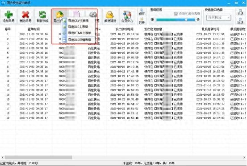Select 导出CSV主表格 from the menu
This screenshot has height=166, width=247.
[x=78, y=20]
